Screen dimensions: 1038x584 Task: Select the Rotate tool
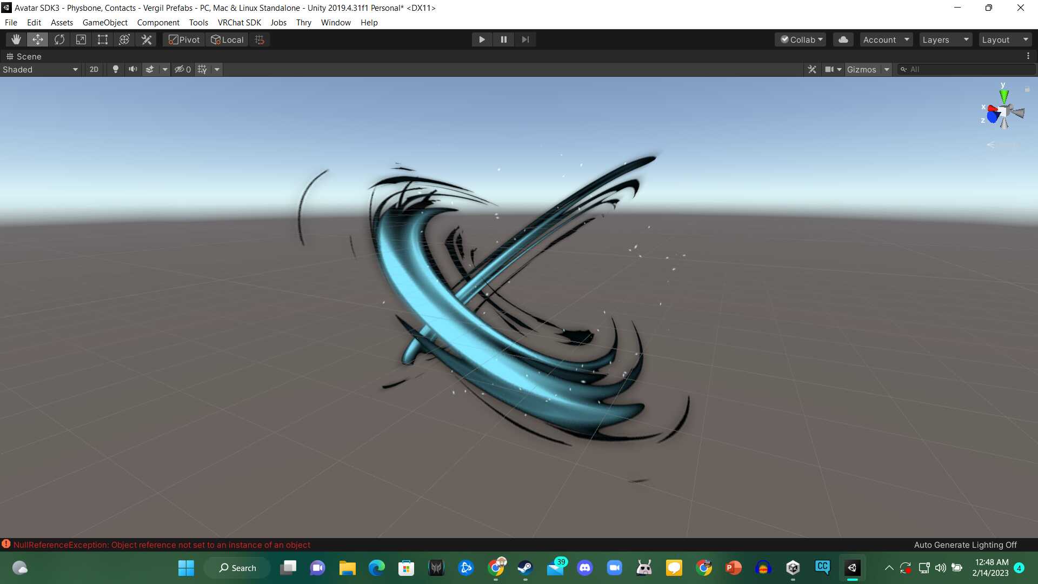click(x=59, y=39)
